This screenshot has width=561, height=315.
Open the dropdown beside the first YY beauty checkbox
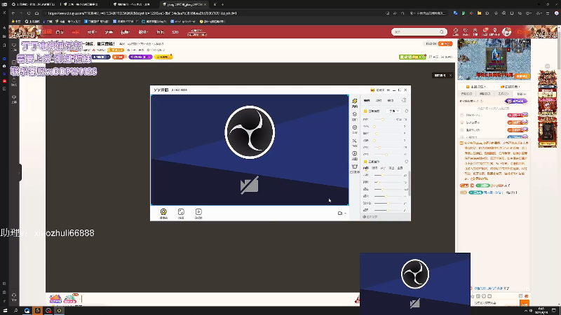(394, 111)
